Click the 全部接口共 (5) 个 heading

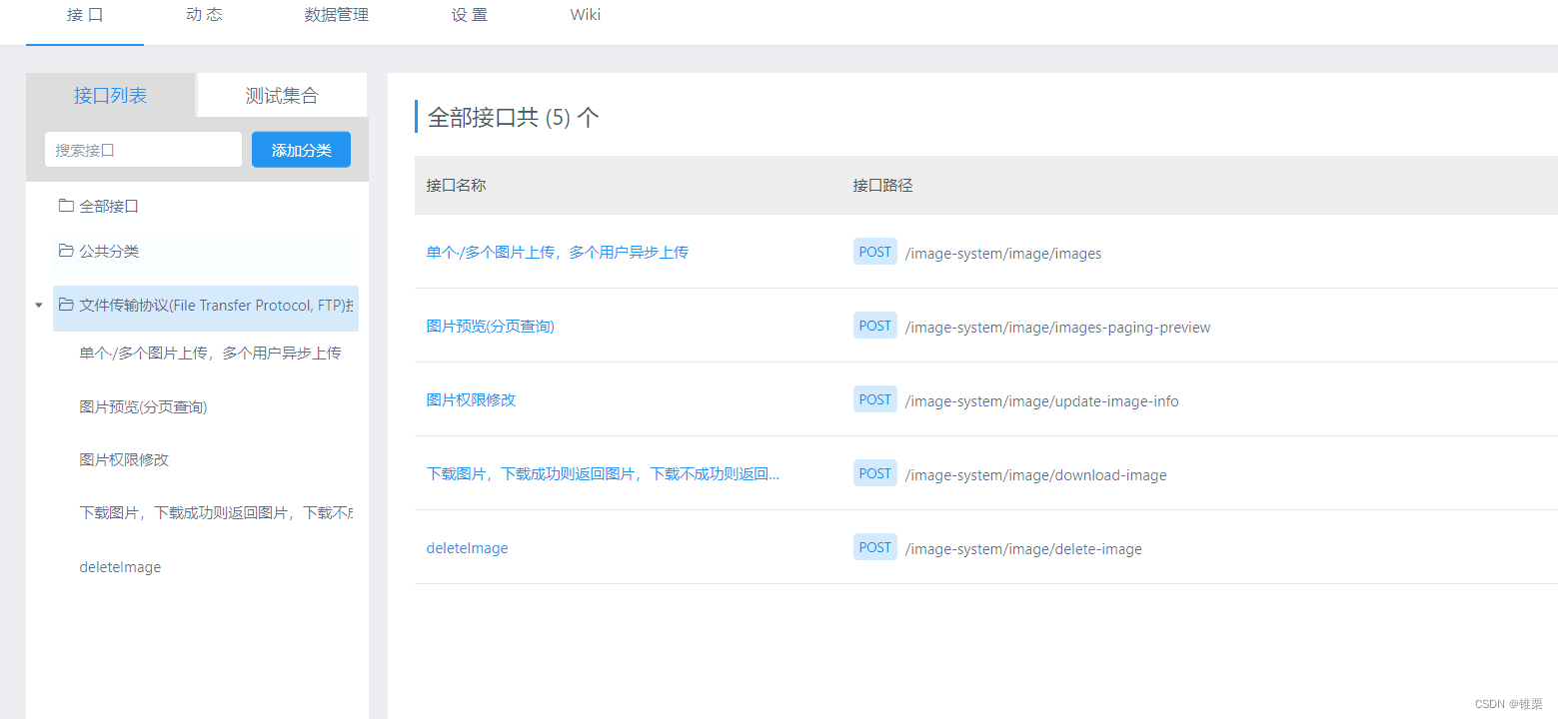[513, 118]
